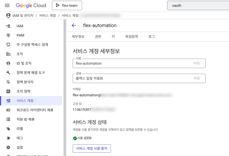Viewport: 229px width, 156px height.
Task: Click the 직원 ID 제휴 list icon
Action: (x=8, y=119)
